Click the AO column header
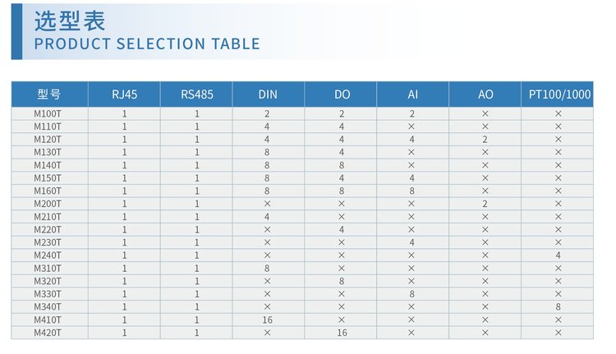The width and height of the screenshot is (616, 354). point(485,94)
